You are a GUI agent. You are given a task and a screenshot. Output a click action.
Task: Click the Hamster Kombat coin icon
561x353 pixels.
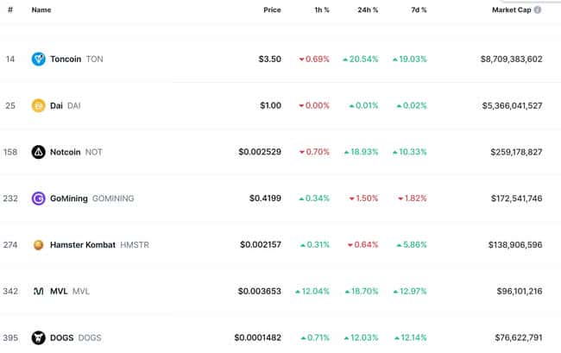(x=39, y=245)
